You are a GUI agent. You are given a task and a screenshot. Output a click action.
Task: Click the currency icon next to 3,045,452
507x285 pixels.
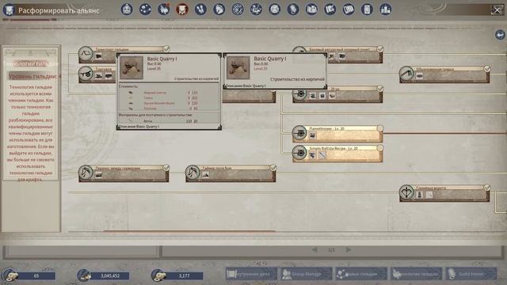pos(83,275)
